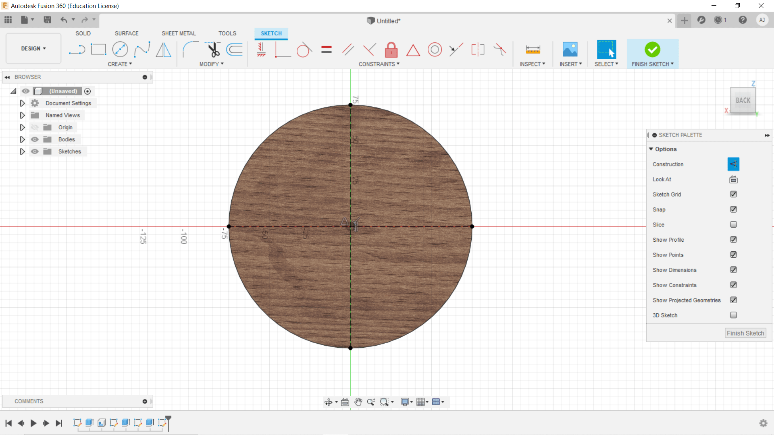The height and width of the screenshot is (435, 774).
Task: Switch to the SURFACE tab
Action: click(x=127, y=33)
